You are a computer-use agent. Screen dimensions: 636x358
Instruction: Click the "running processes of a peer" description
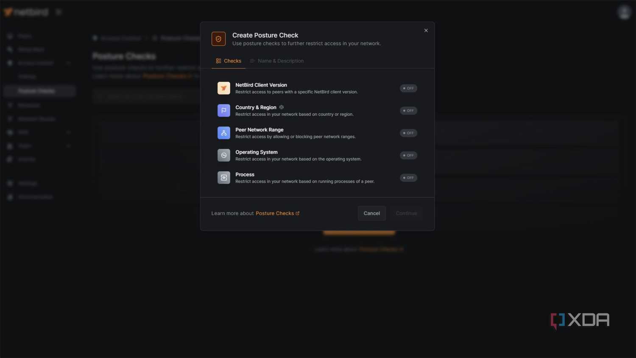305,182
